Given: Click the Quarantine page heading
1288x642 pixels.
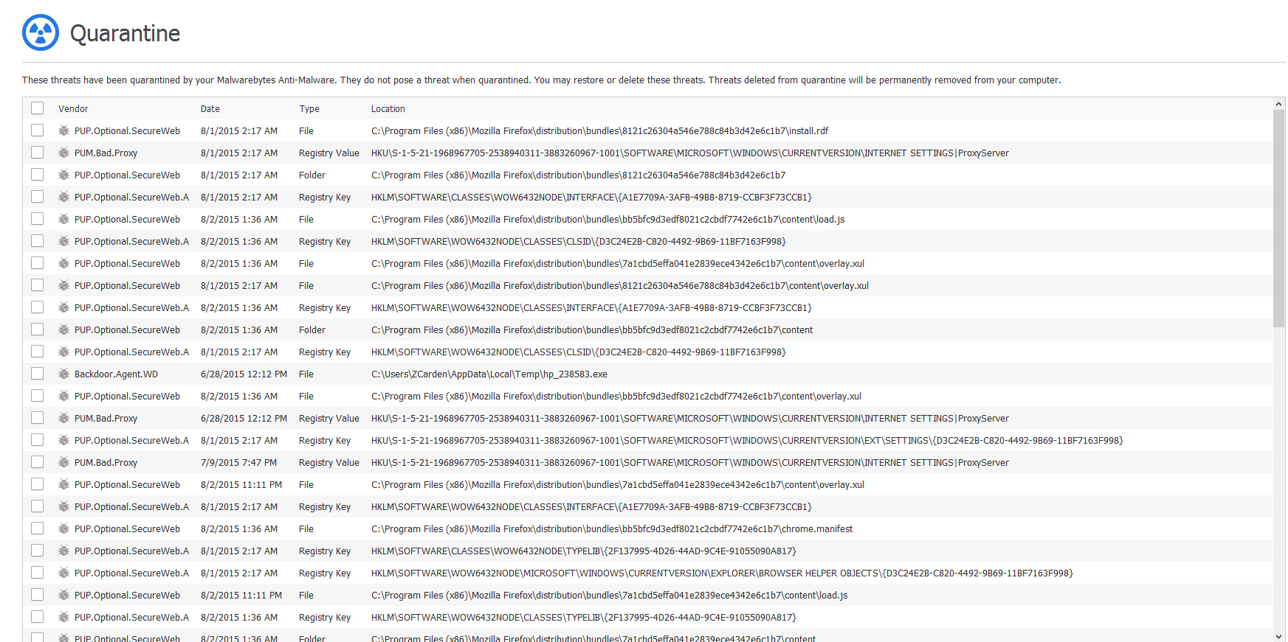Looking at the screenshot, I should (x=125, y=33).
